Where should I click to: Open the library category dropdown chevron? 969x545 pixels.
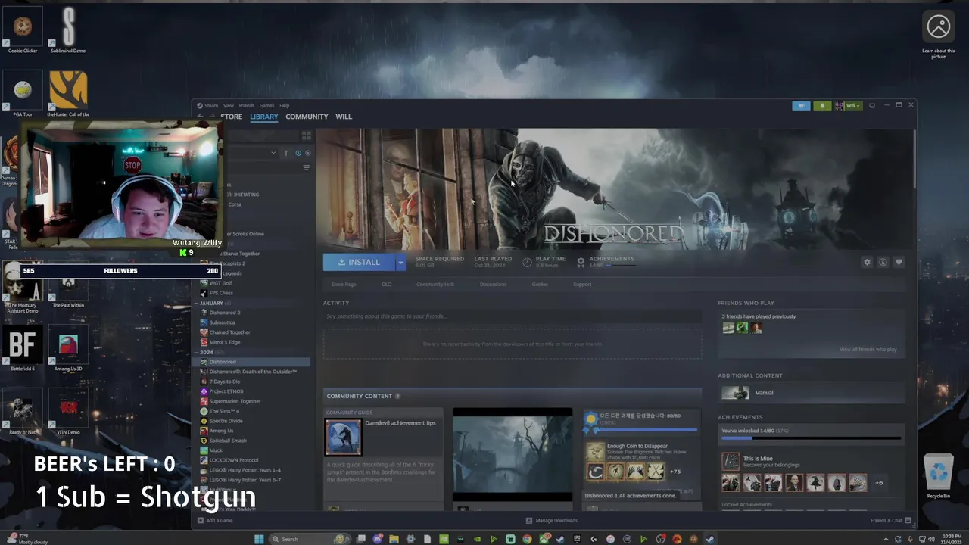click(x=273, y=153)
